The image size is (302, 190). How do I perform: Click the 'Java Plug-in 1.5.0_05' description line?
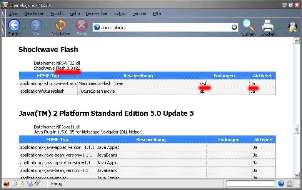point(88,132)
